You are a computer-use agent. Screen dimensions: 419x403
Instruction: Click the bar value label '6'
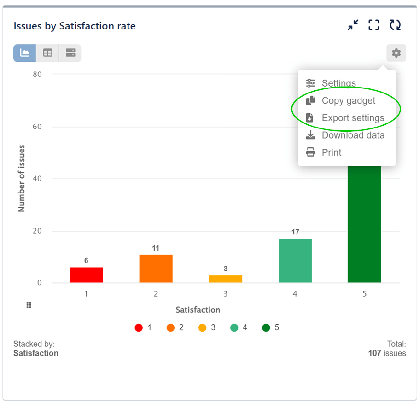pos(86,261)
